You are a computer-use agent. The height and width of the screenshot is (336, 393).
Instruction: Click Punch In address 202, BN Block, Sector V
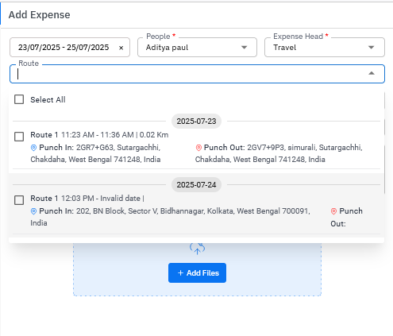[x=170, y=217]
